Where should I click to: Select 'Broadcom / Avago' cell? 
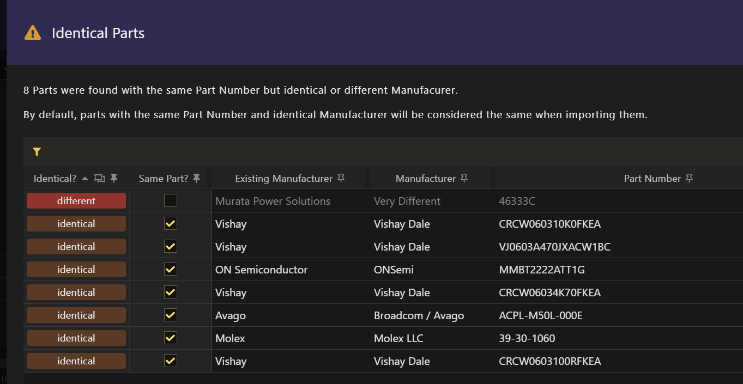(x=419, y=315)
